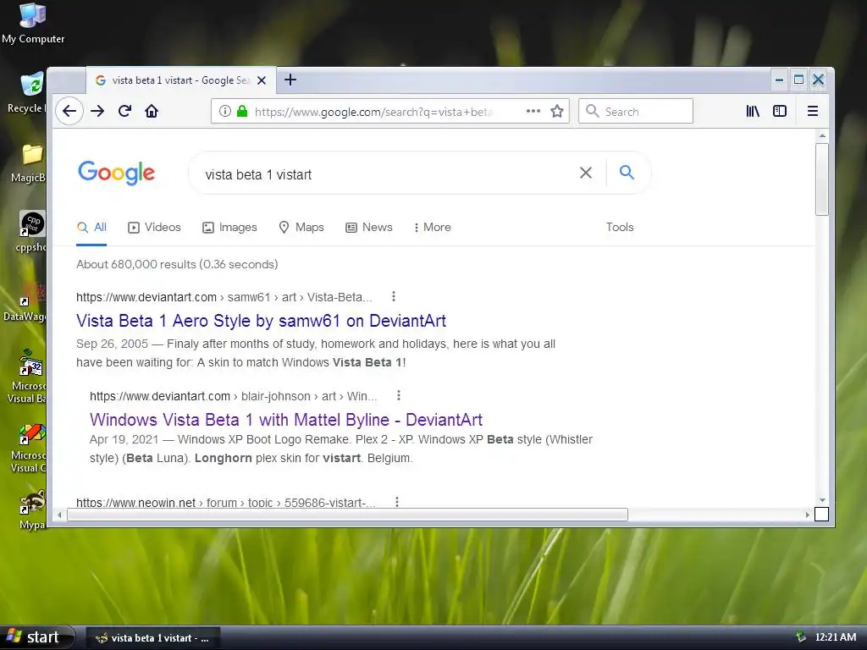
Task: Click the Google logo
Action: coord(116,173)
